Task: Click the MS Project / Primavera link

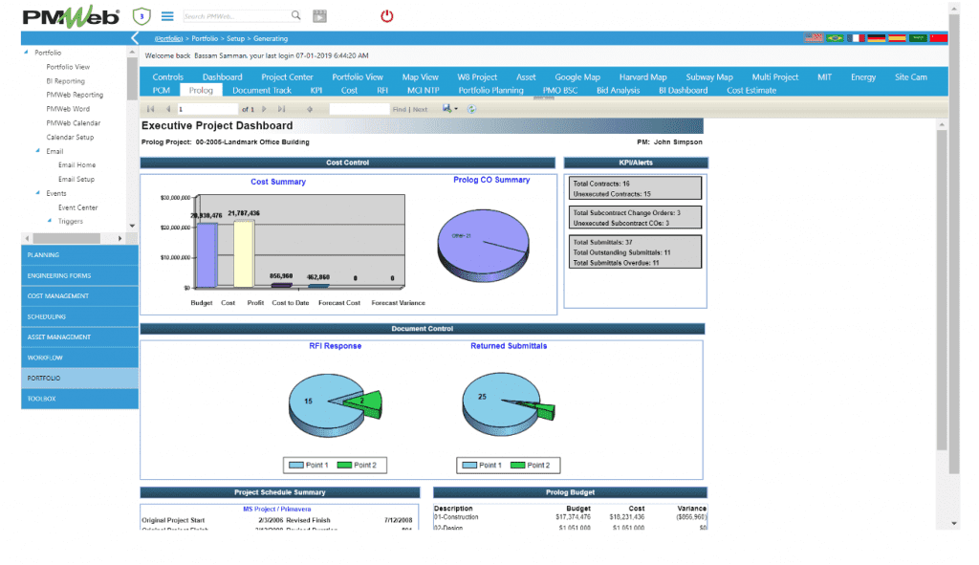Action: [x=276, y=509]
